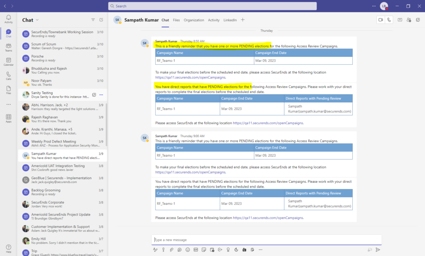The image size is (425, 256).
Task: Open the sticker picker
Action: click(204, 250)
